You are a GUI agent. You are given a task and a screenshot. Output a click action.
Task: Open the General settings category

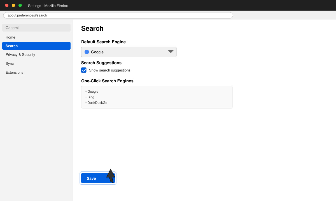(x=36, y=28)
